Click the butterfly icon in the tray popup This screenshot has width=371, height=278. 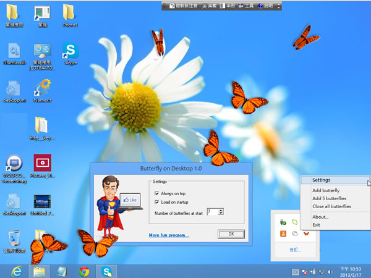coord(305,233)
